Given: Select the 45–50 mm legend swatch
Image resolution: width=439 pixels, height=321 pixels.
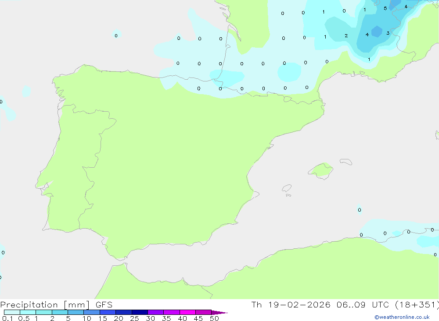Looking at the screenshot, I should coord(203,312).
